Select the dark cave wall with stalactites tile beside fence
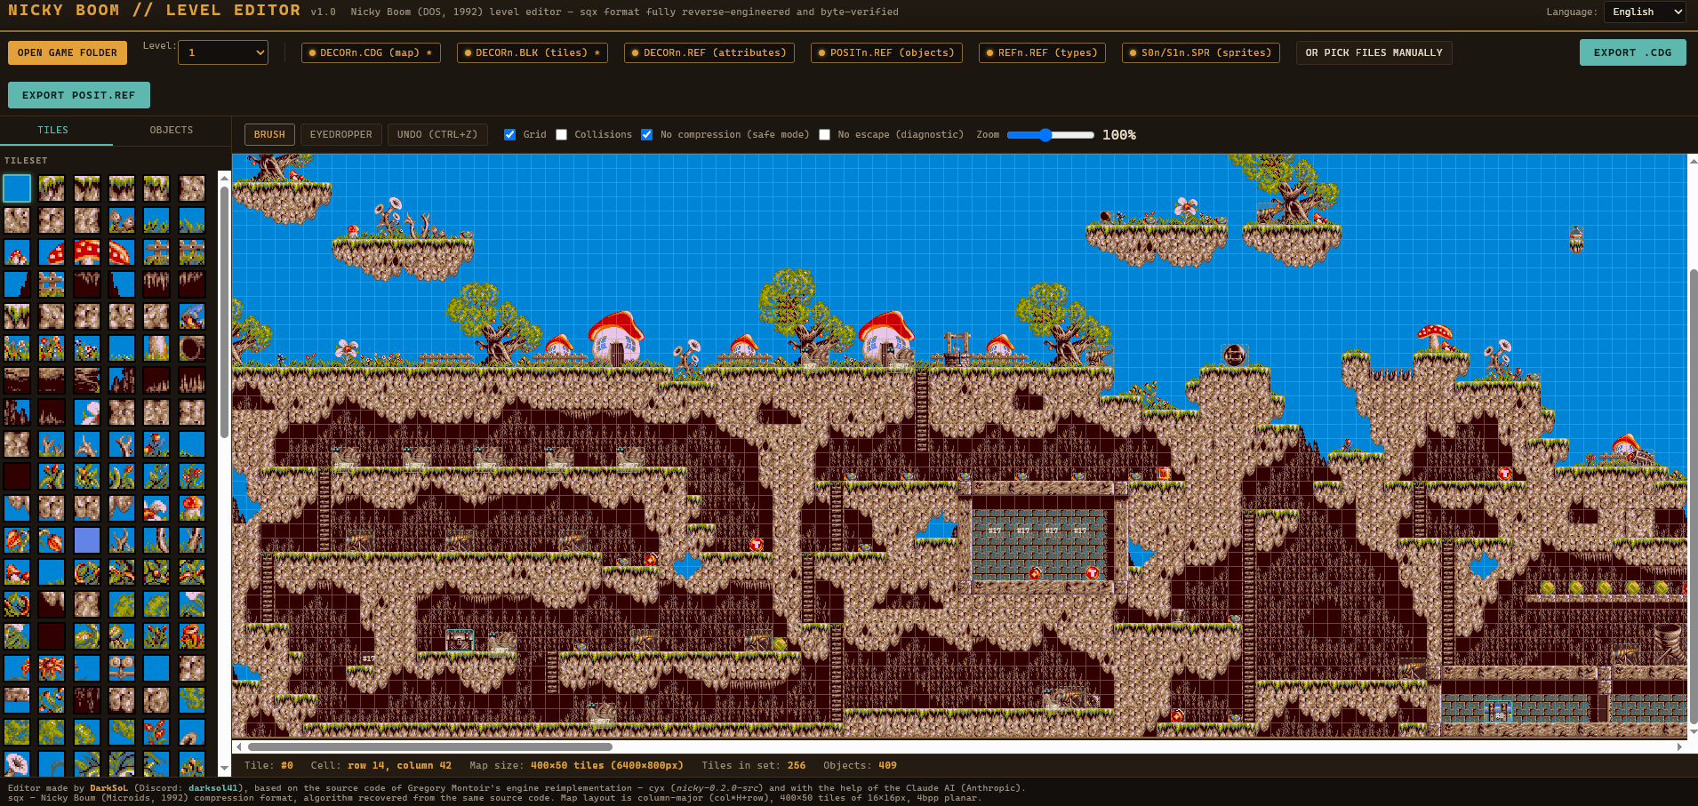The width and height of the screenshot is (1698, 806). point(87,284)
